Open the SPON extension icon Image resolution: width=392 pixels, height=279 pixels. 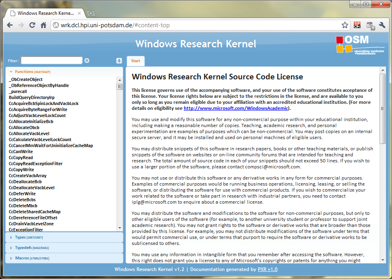[357, 25]
